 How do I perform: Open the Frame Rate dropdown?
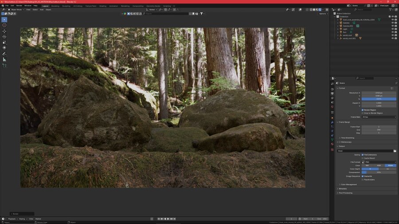tap(379, 117)
